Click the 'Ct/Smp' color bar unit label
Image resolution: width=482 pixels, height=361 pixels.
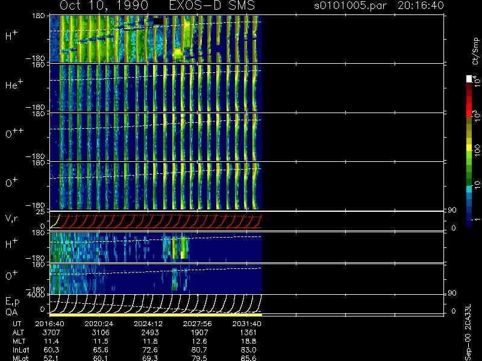pos(476,51)
